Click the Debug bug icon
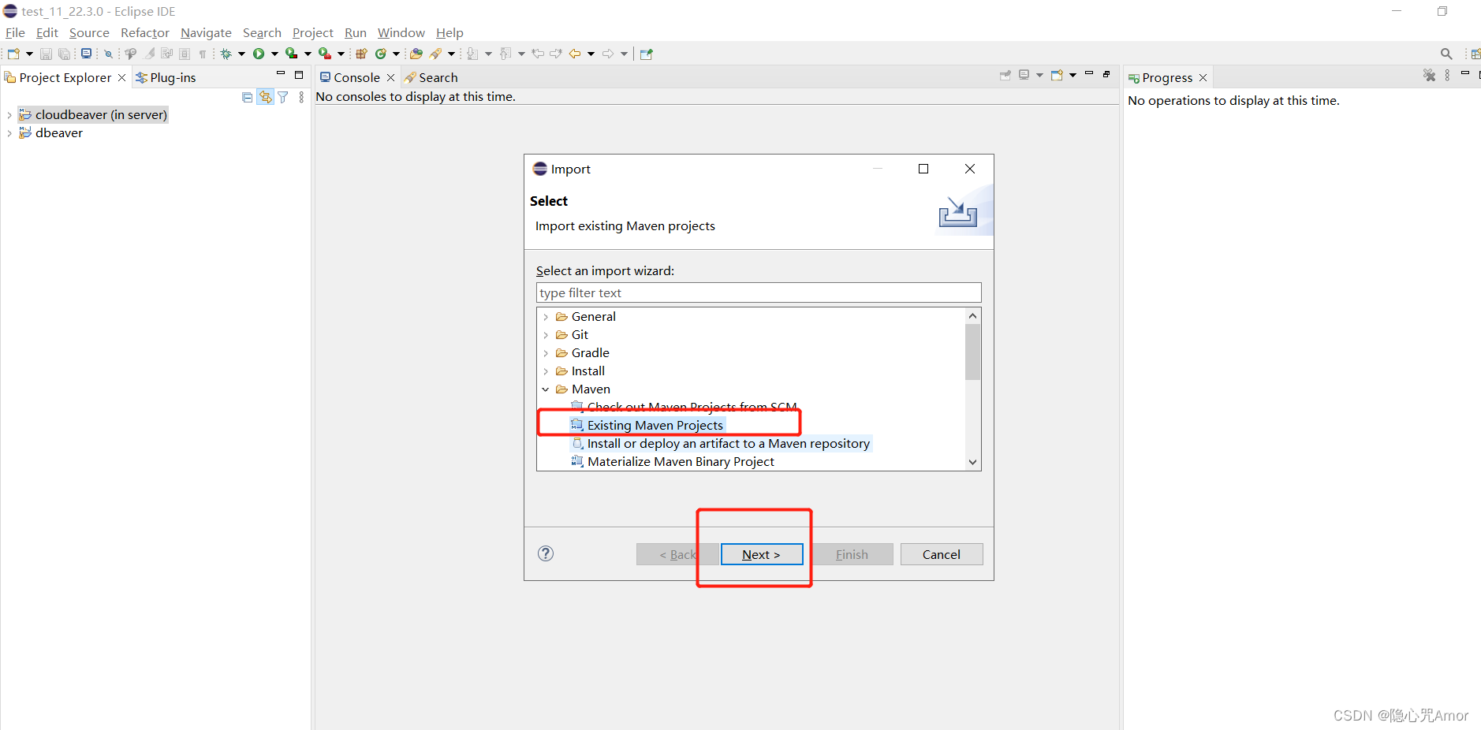 (x=226, y=54)
